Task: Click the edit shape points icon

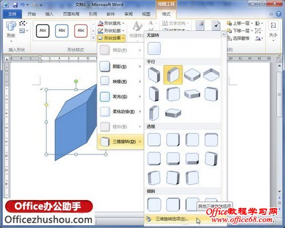Action: [23, 23]
